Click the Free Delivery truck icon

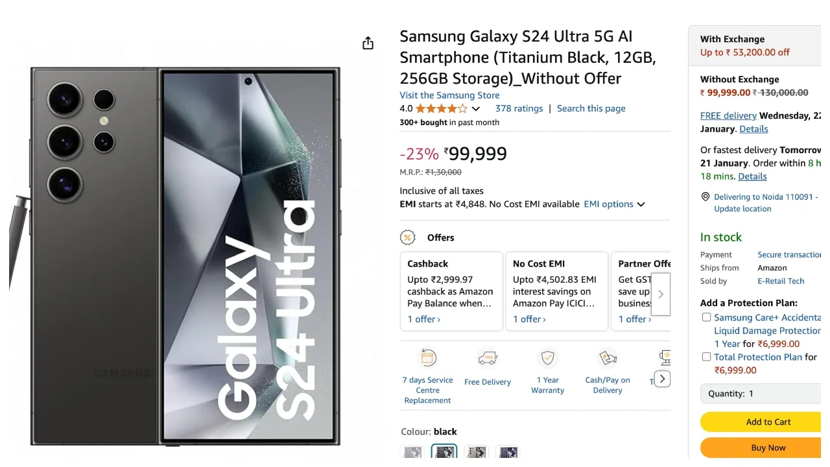coord(488,358)
